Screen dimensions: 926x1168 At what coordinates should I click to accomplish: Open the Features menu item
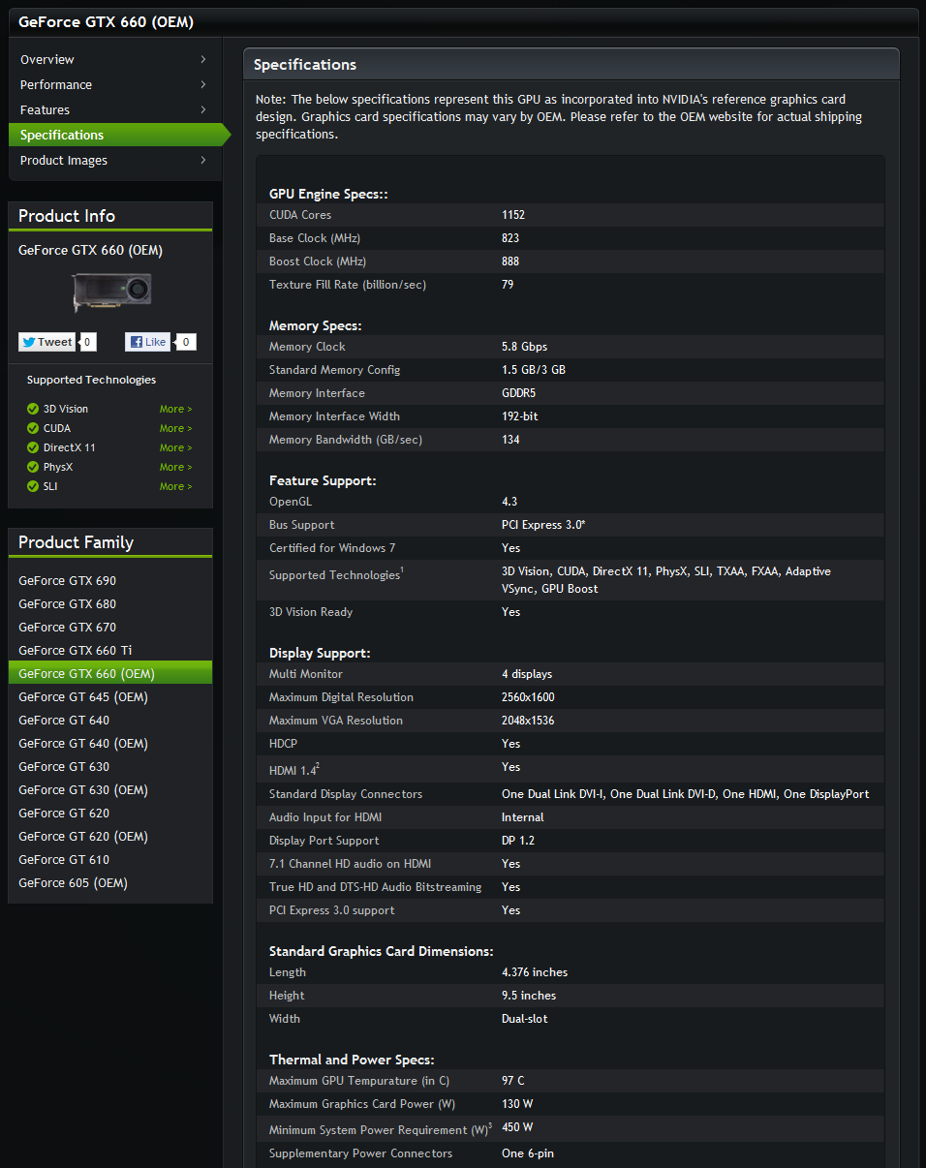pyautogui.click(x=45, y=110)
